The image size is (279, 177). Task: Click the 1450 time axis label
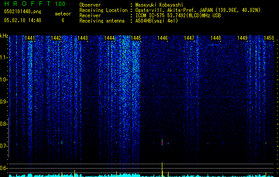tap(269, 38)
